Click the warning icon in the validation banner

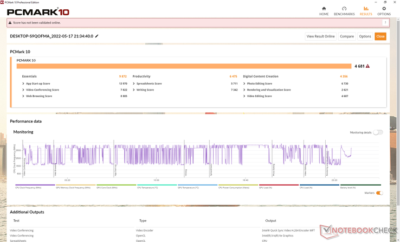10,23
